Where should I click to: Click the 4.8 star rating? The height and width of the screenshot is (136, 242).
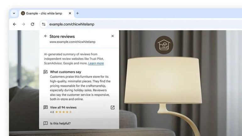(61, 112)
